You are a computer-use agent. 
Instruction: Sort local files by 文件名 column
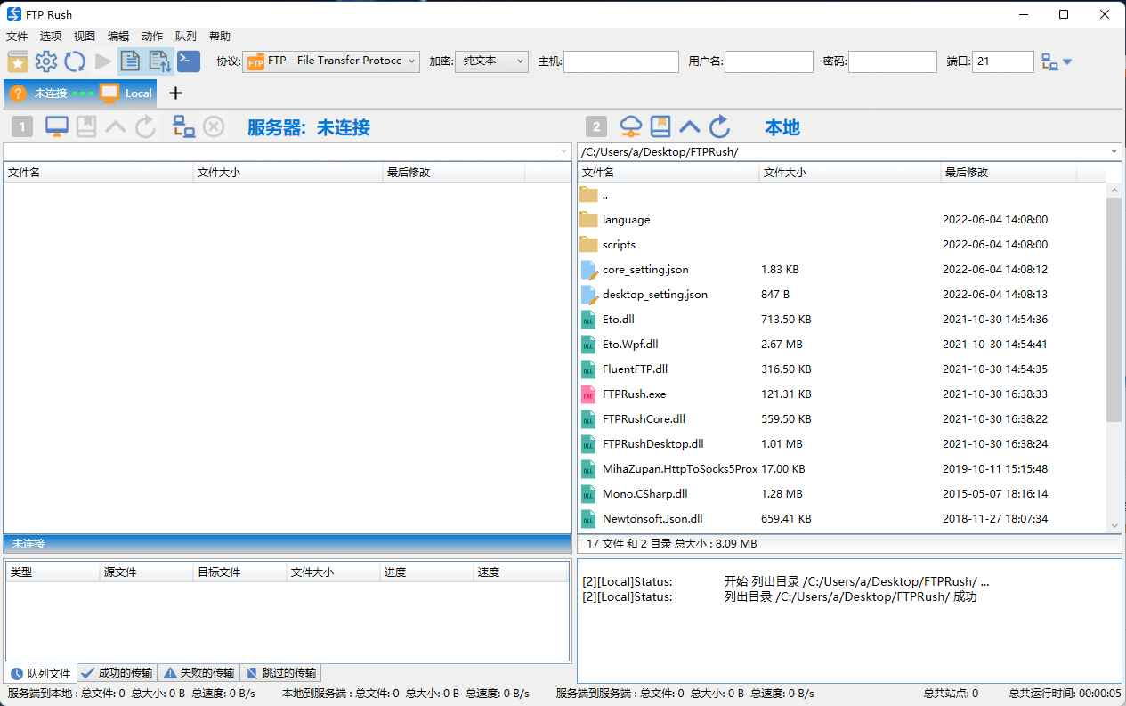tap(668, 173)
